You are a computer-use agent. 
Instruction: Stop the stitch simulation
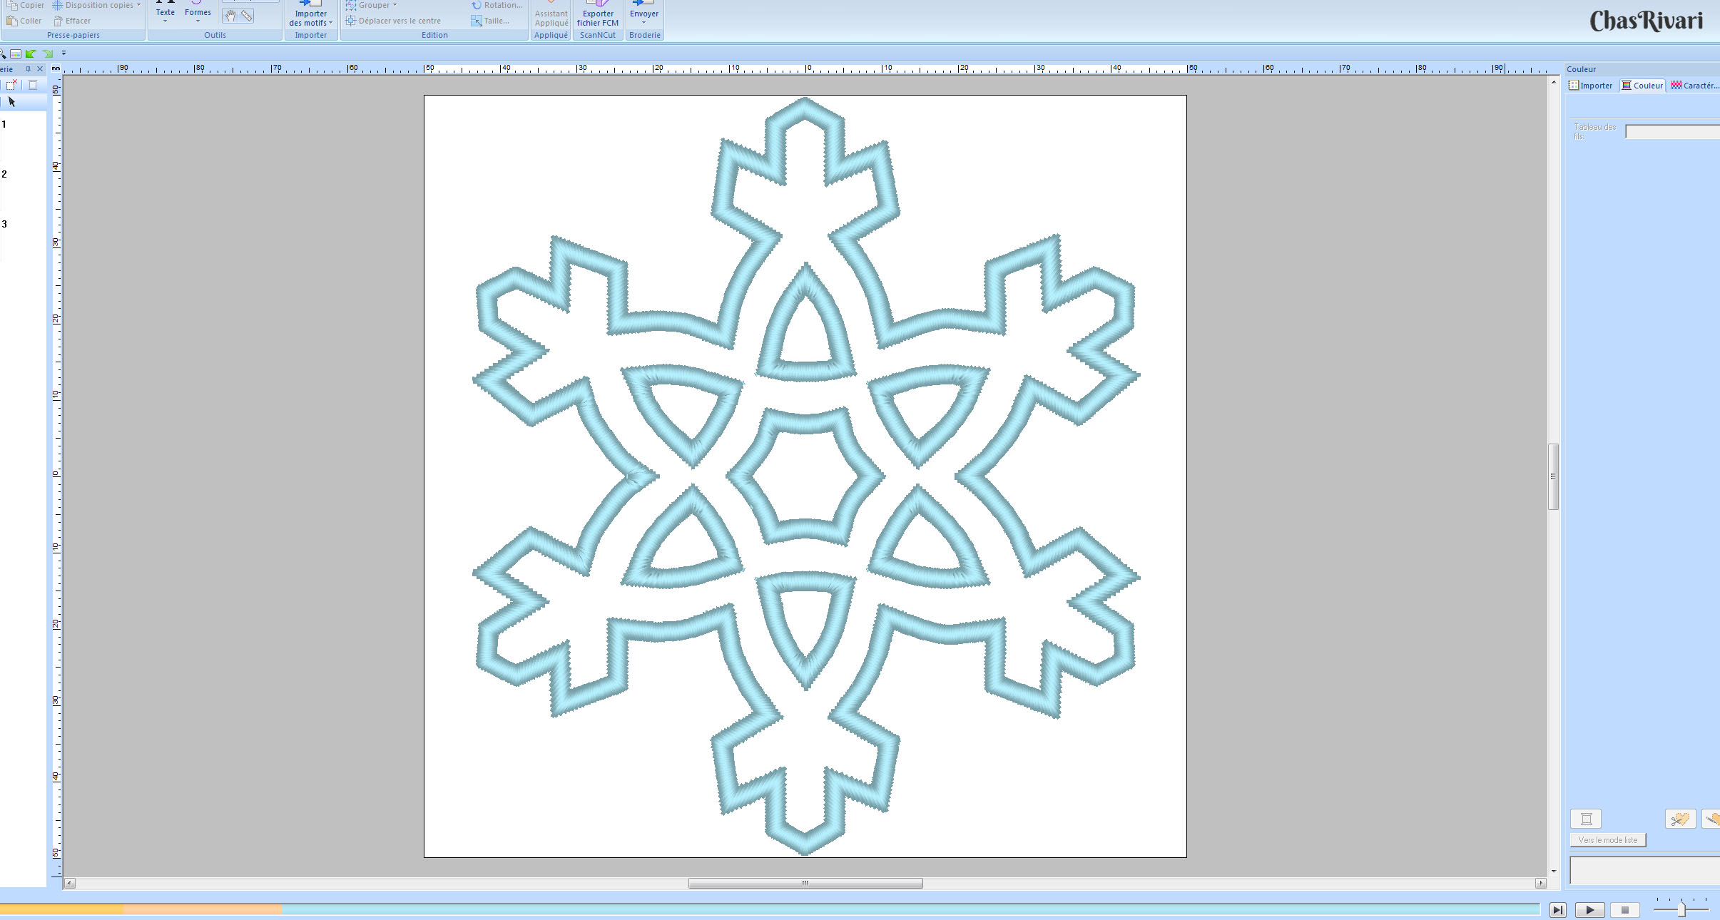pos(1624,910)
